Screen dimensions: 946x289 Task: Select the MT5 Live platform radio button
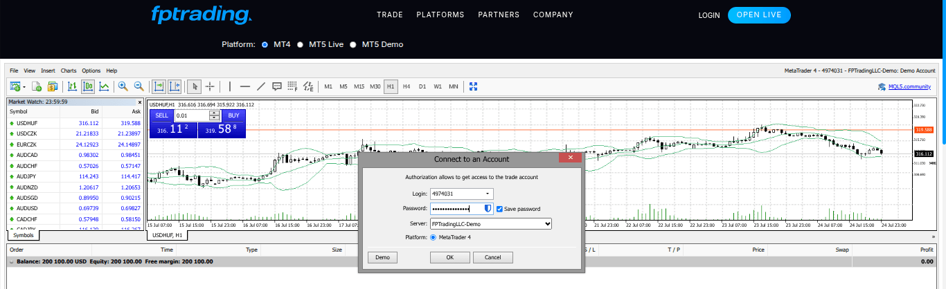tap(300, 44)
